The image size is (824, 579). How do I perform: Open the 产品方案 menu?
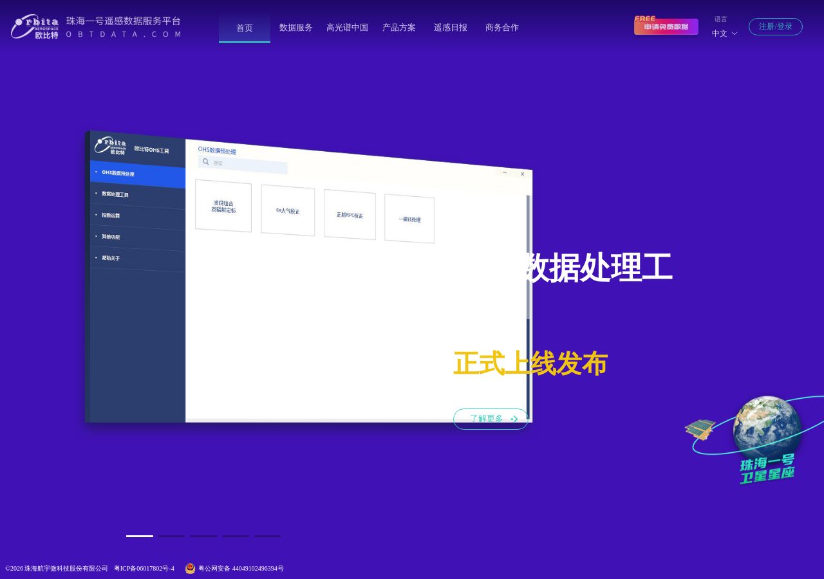(399, 28)
